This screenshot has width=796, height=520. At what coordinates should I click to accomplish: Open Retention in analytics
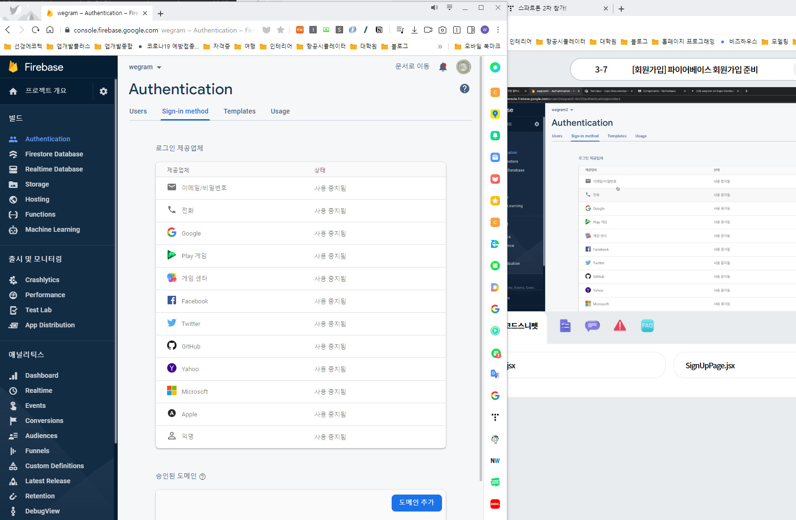[40, 496]
